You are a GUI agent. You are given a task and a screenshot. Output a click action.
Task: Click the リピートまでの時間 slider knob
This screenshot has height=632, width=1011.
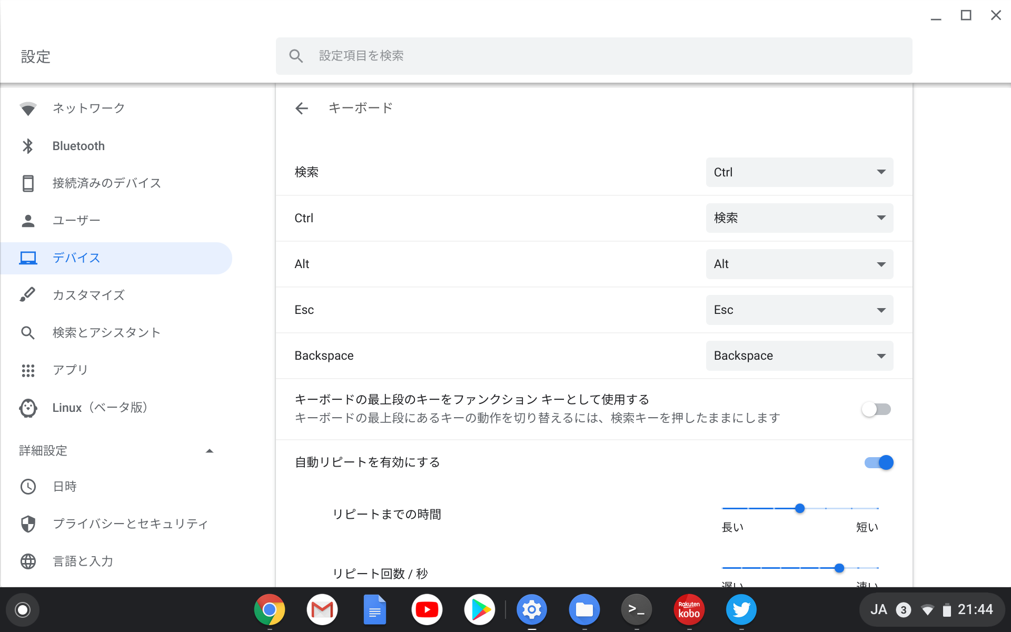click(x=800, y=508)
